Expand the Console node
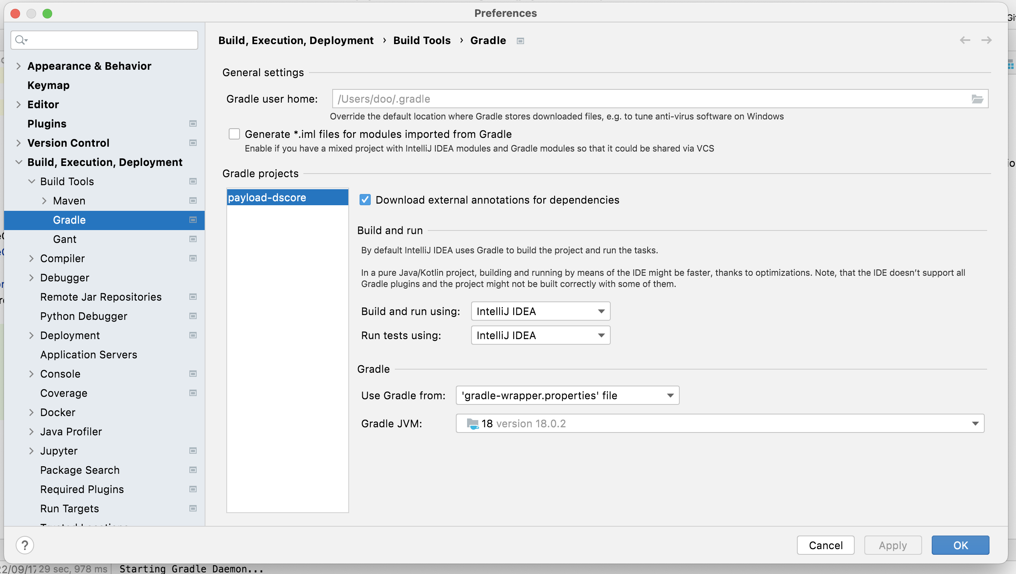The width and height of the screenshot is (1016, 574). coord(31,374)
